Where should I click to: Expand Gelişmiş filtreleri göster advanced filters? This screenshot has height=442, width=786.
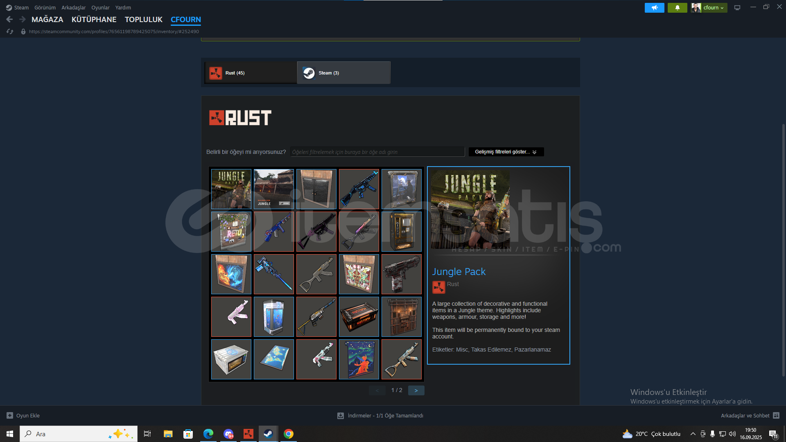click(506, 152)
